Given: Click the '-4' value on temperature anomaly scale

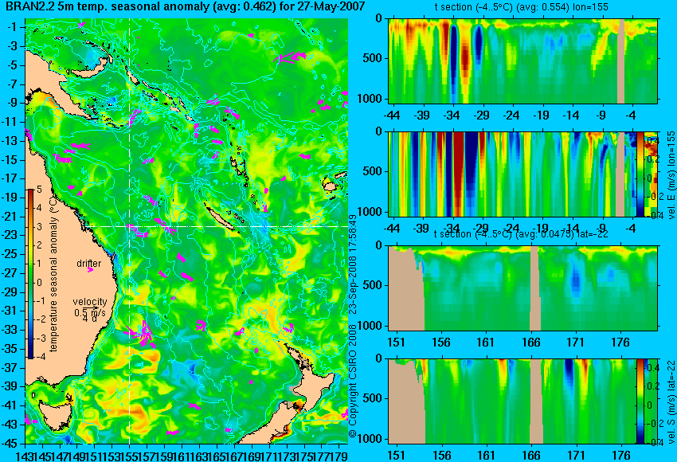Looking at the screenshot, I should [x=39, y=357].
